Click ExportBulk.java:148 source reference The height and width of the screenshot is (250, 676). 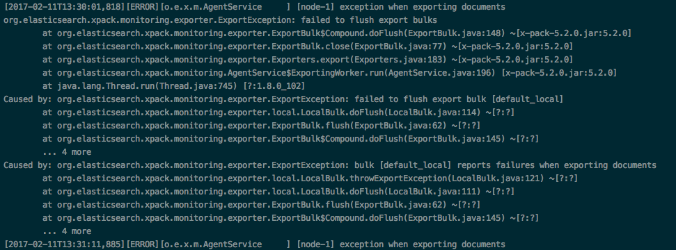[x=456, y=33]
